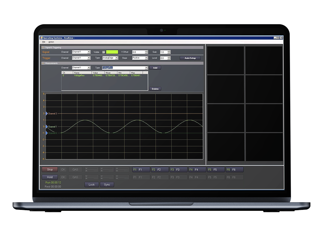Click the Stop button
This screenshot has height=228, width=324.
(x=50, y=170)
